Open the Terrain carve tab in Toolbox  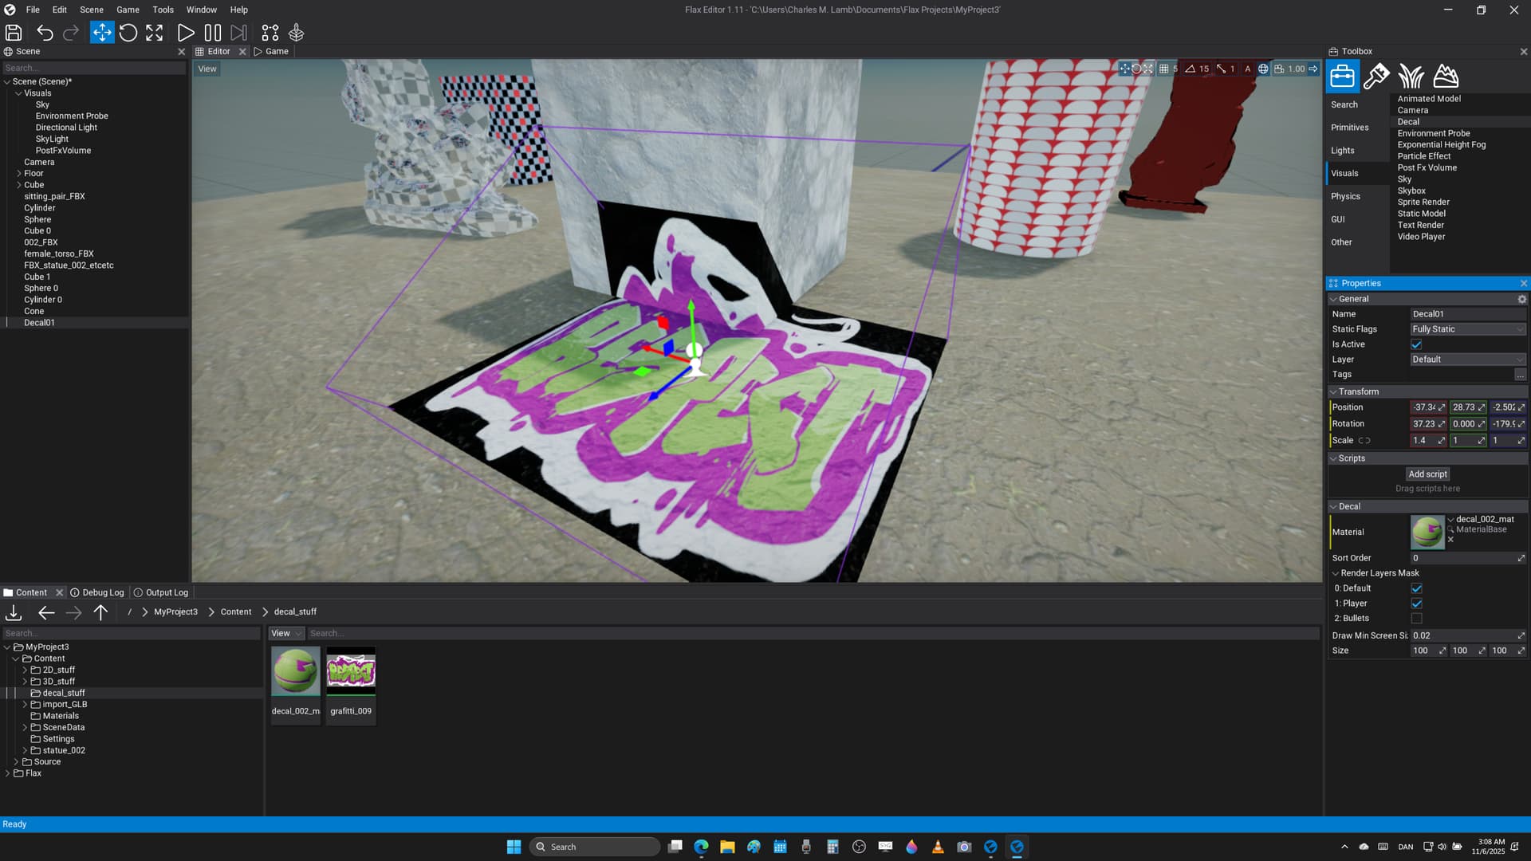[x=1446, y=77]
